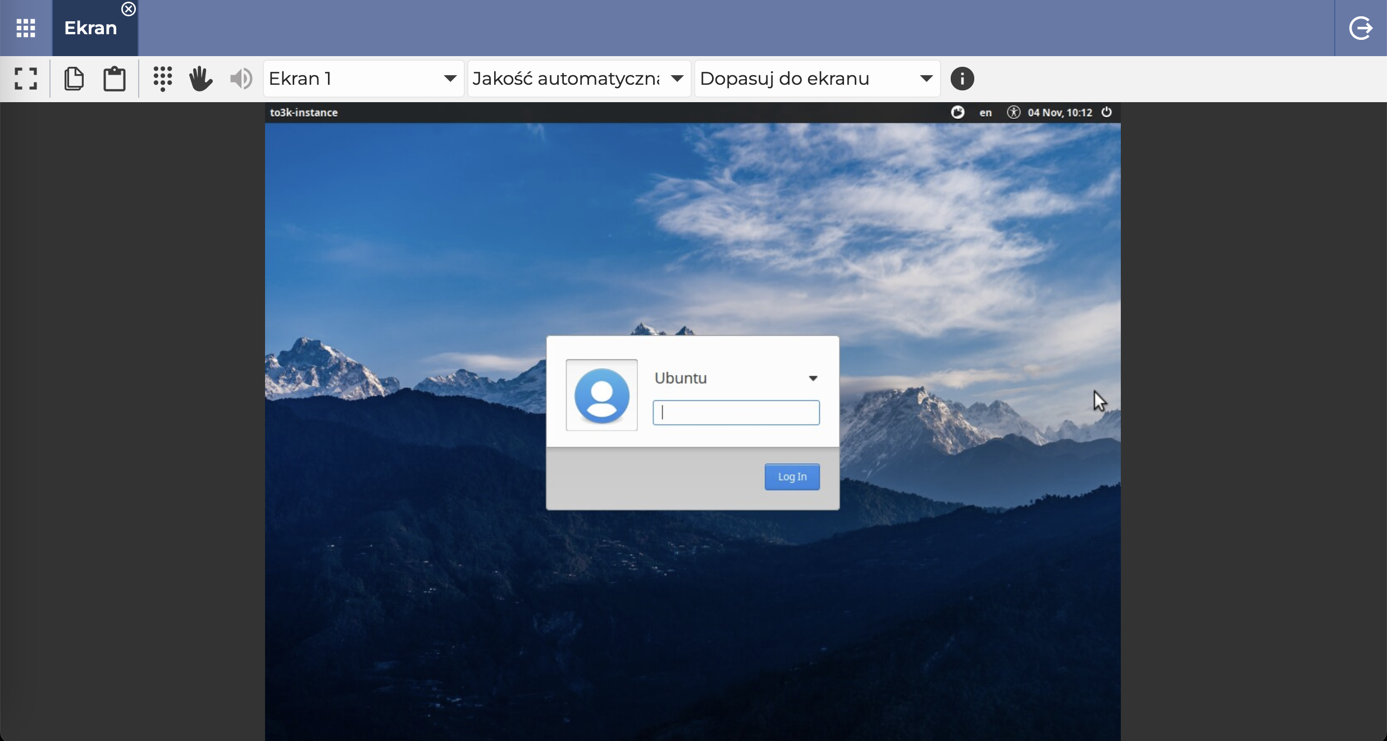Open the info icon in toolbar
Viewport: 1387px width, 741px height.
(962, 79)
